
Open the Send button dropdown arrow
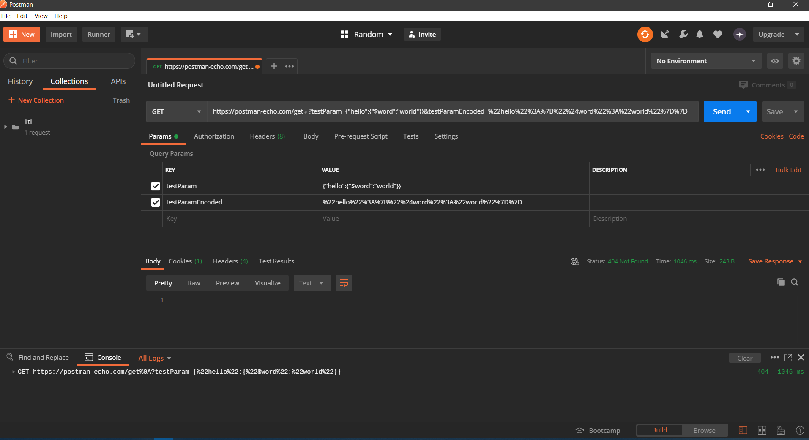(748, 111)
